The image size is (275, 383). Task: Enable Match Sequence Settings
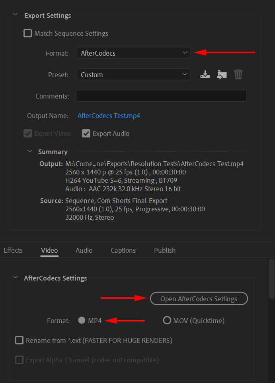pos(27,33)
